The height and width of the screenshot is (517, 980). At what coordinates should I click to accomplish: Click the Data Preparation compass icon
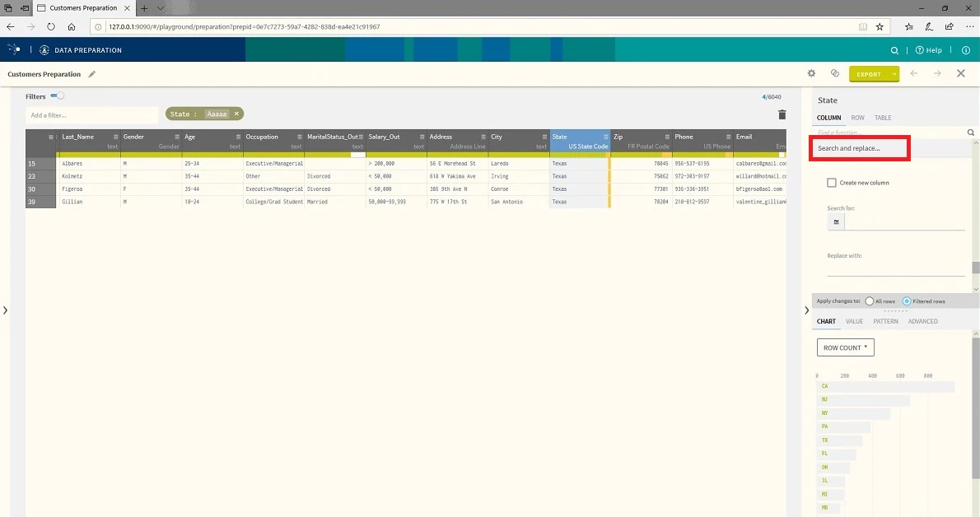pos(44,50)
